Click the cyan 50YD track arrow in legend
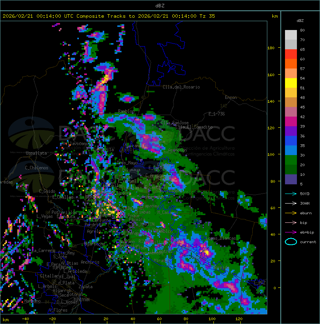 pyautogui.click(x=291, y=194)
